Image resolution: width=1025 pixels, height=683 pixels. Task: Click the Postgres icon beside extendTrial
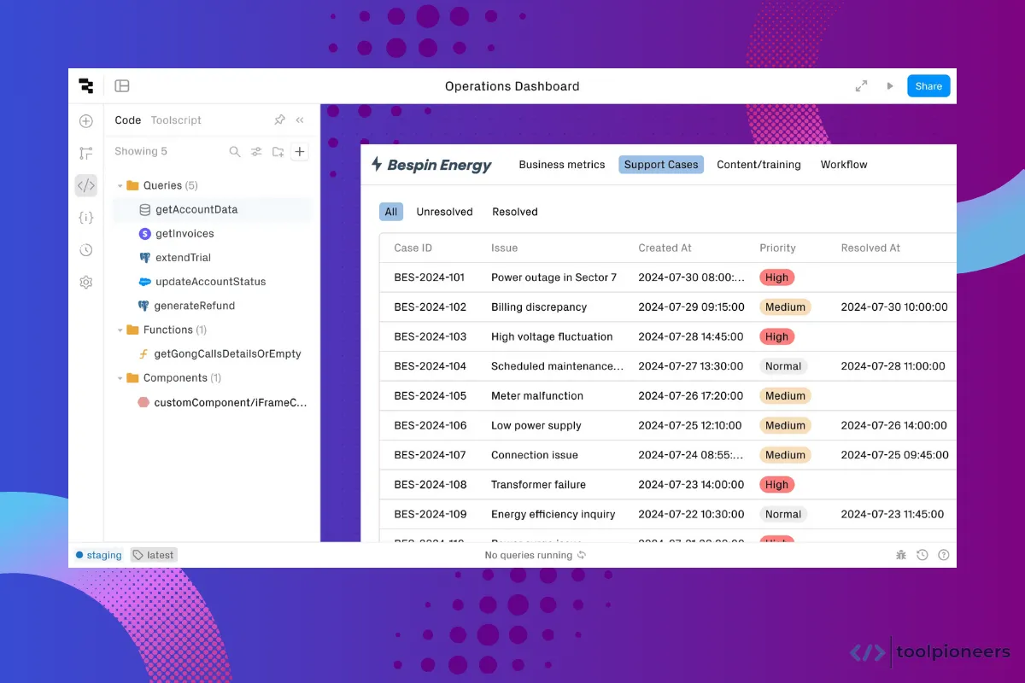(x=144, y=258)
